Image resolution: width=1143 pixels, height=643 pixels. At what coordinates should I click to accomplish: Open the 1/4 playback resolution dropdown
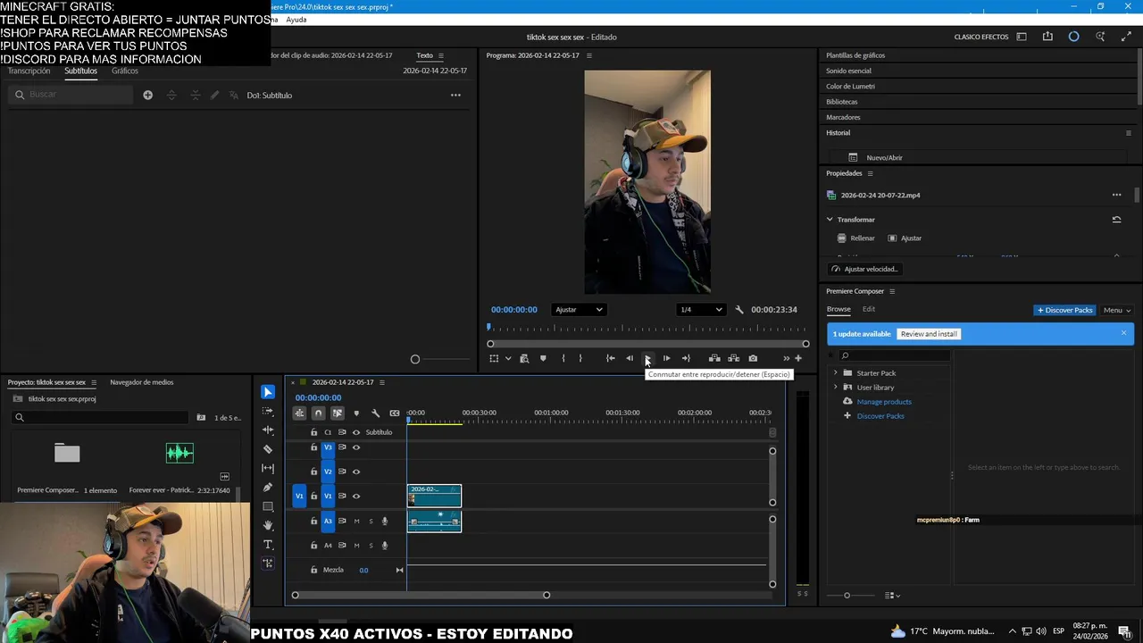[x=701, y=310]
